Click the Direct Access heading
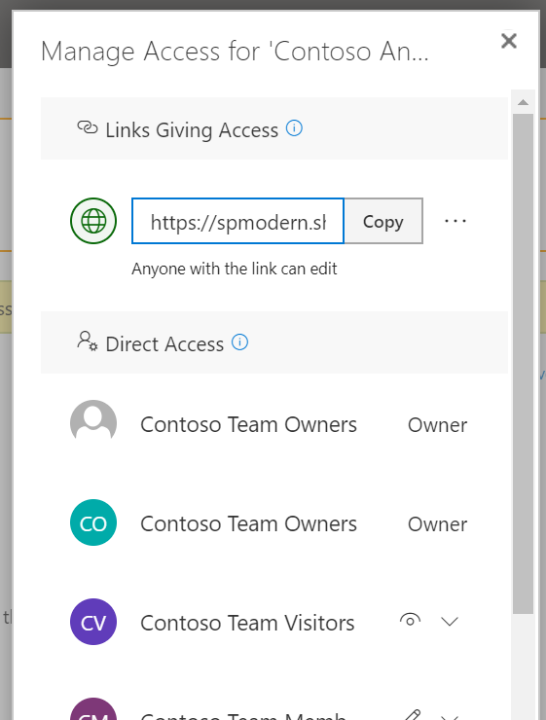The image size is (546, 720). point(164,343)
